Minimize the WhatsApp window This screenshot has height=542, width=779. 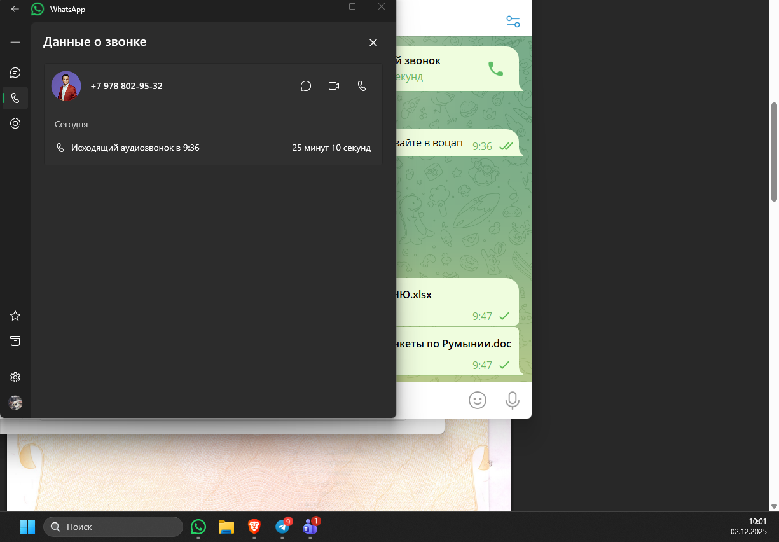pos(324,6)
